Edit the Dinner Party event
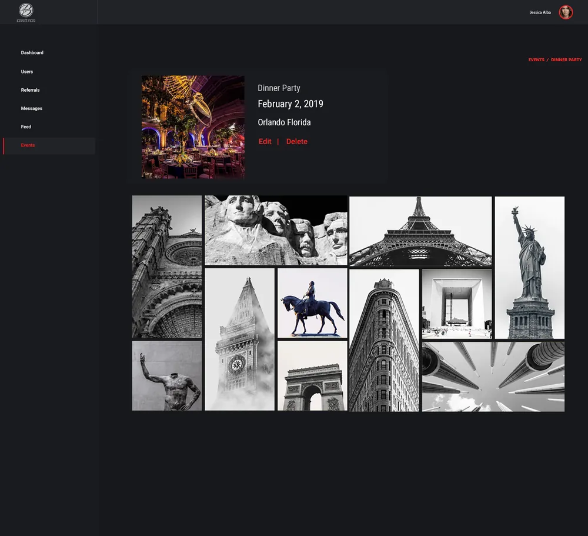Image resolution: width=588 pixels, height=536 pixels. tap(265, 142)
